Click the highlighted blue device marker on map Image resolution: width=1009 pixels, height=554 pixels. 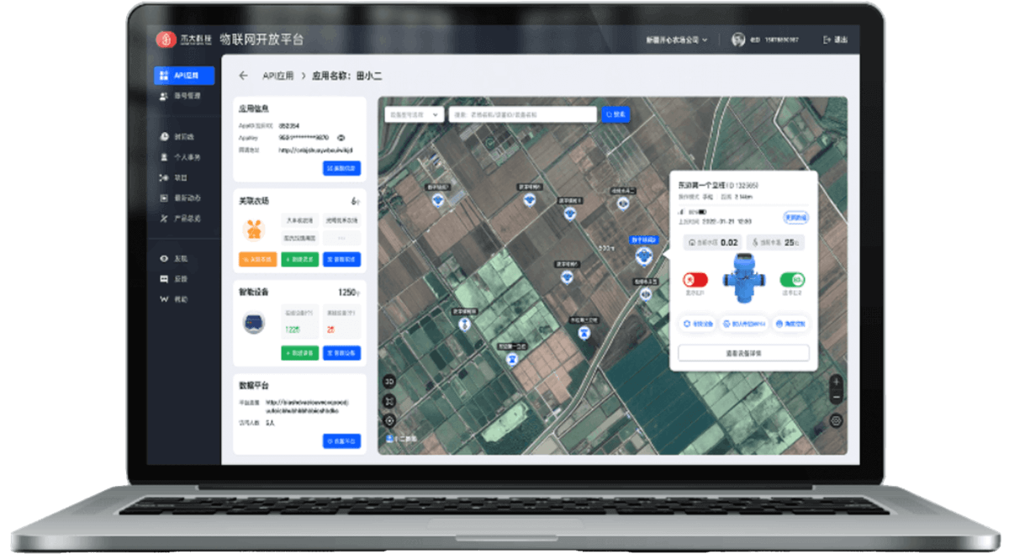[x=644, y=255]
